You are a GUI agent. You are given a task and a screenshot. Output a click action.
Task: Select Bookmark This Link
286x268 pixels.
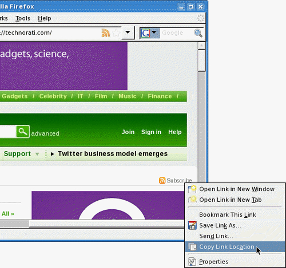[235, 215]
